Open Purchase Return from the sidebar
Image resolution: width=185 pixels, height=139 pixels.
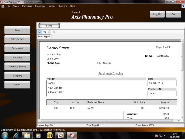point(17,67)
